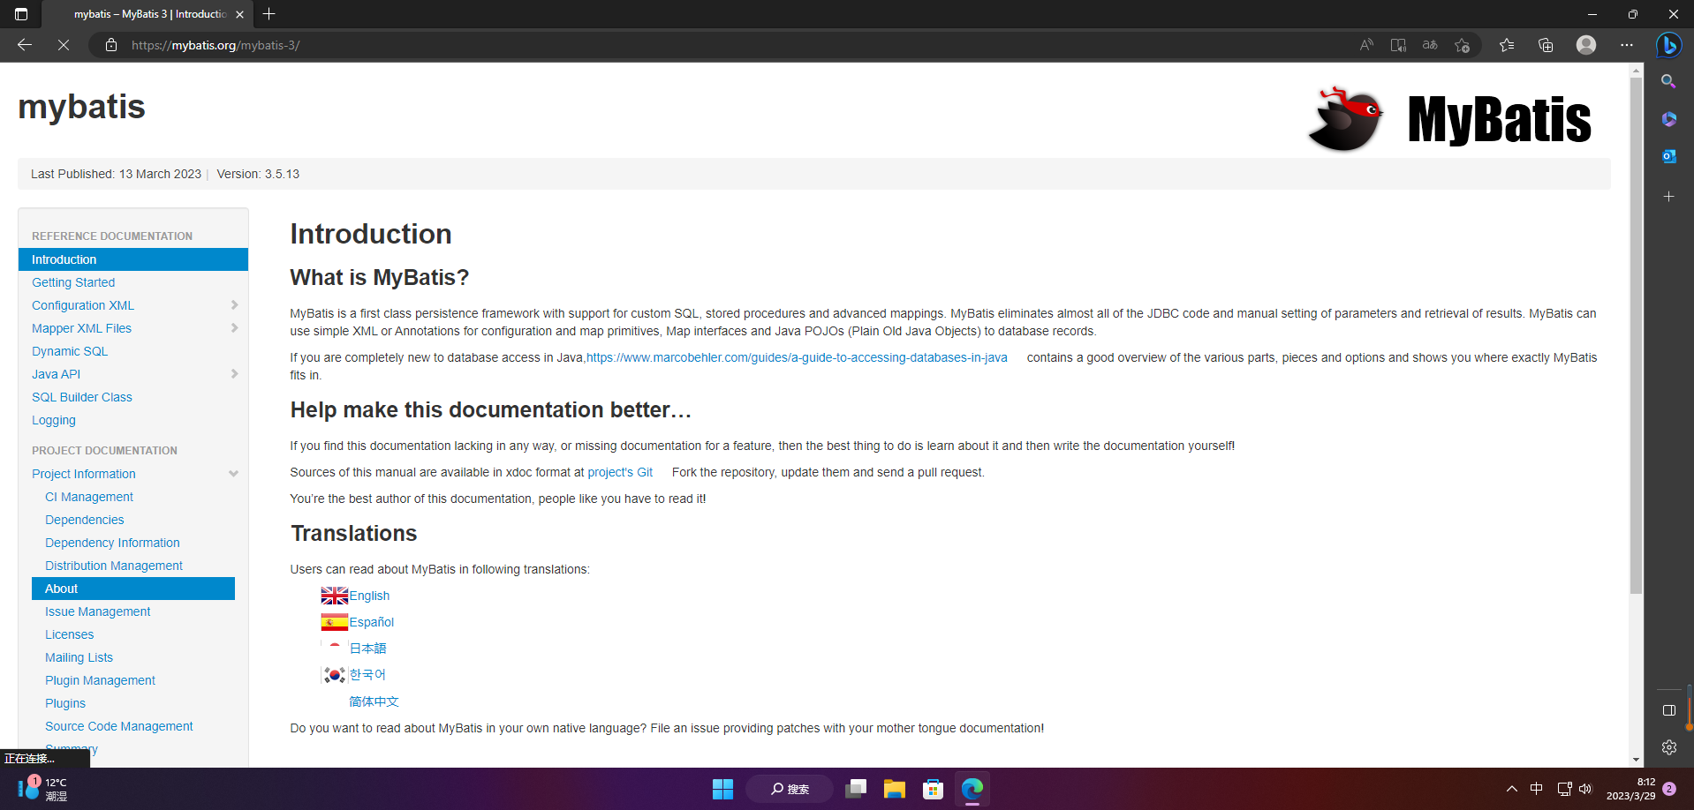Open the Outlook sidebar icon

tap(1668, 156)
